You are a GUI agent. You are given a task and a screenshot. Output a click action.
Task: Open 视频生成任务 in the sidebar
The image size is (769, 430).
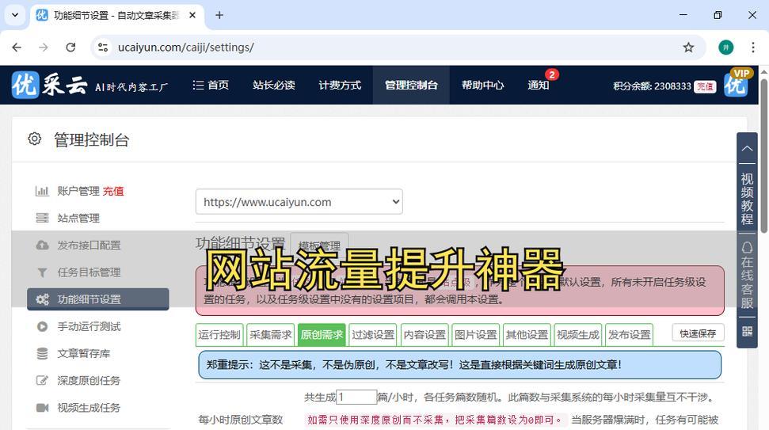89,408
